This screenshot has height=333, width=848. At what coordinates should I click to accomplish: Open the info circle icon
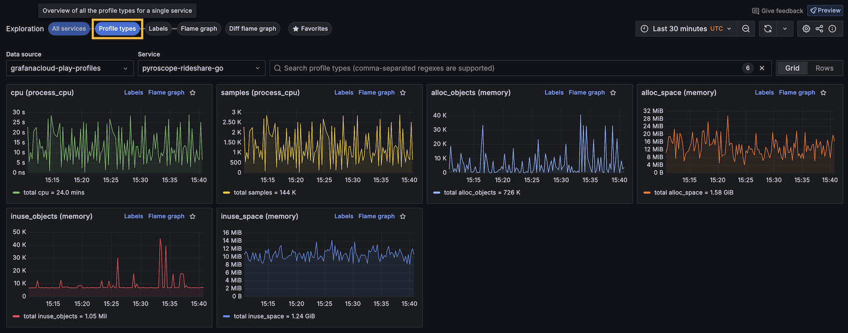832,29
